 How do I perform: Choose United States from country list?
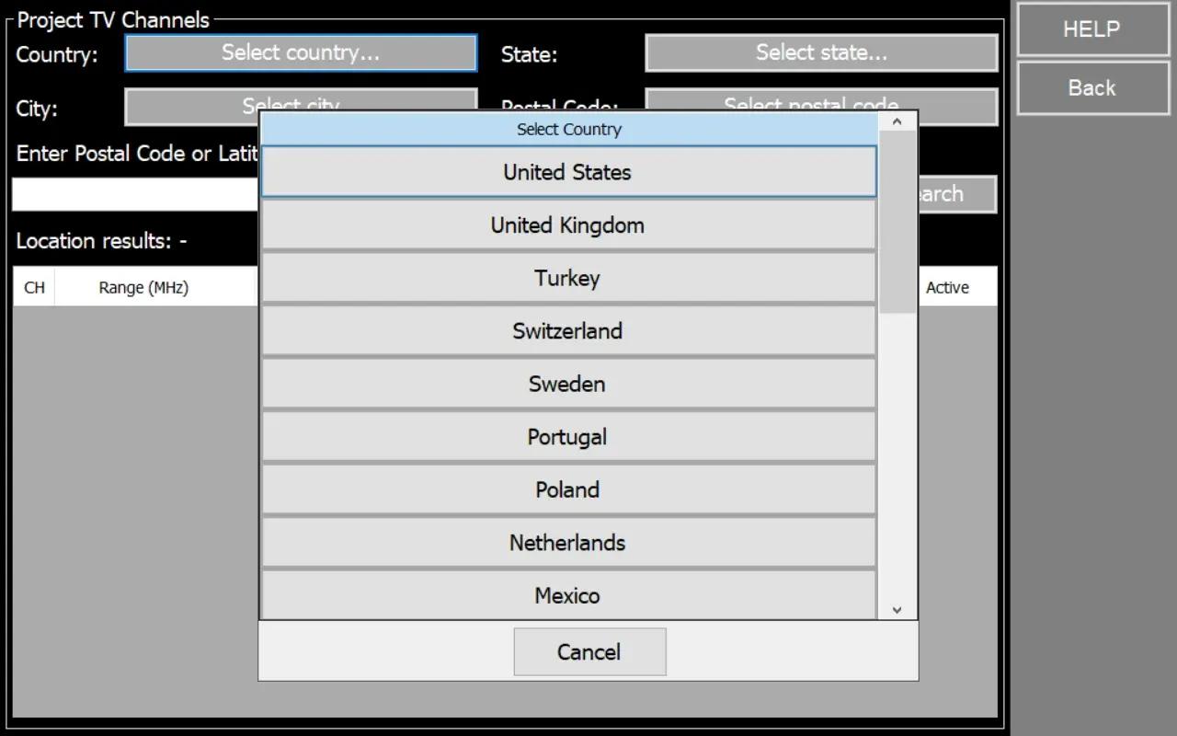pyautogui.click(x=567, y=172)
